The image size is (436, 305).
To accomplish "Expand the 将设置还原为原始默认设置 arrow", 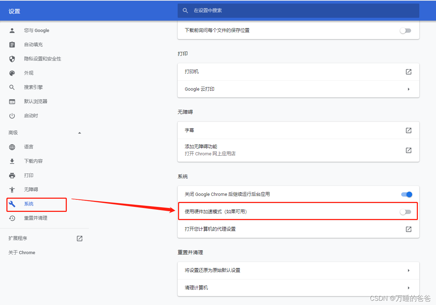I will point(409,271).
